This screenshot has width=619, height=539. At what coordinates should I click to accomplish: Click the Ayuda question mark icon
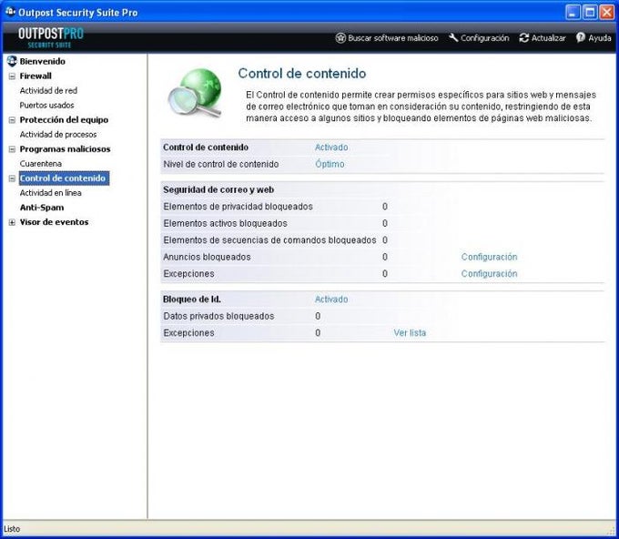pos(581,37)
